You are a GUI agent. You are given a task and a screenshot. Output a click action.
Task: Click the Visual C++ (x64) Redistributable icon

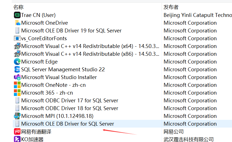[17, 46]
